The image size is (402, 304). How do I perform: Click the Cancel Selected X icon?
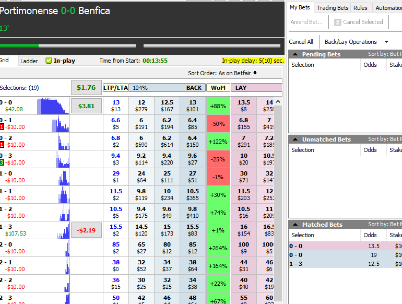(338, 22)
